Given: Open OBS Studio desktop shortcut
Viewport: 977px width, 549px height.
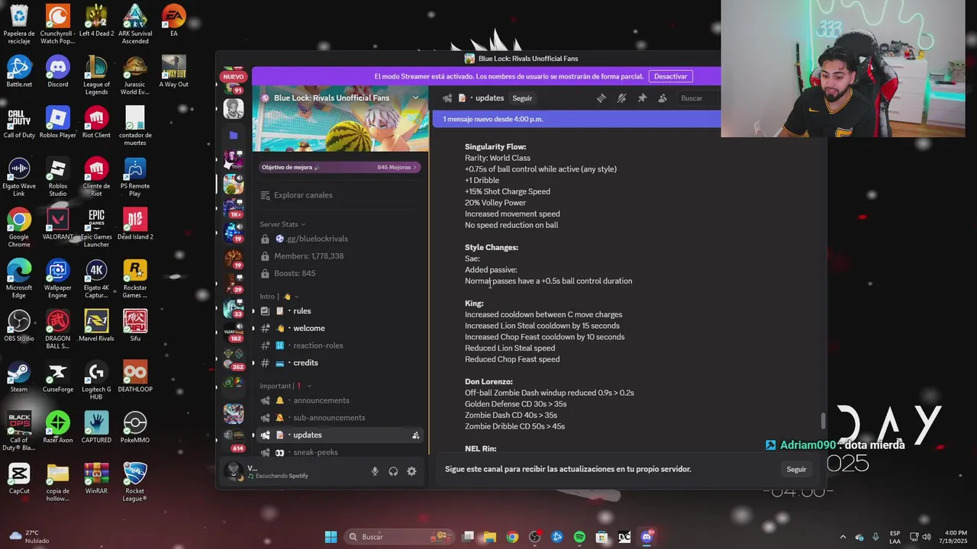Looking at the screenshot, I should (x=19, y=326).
